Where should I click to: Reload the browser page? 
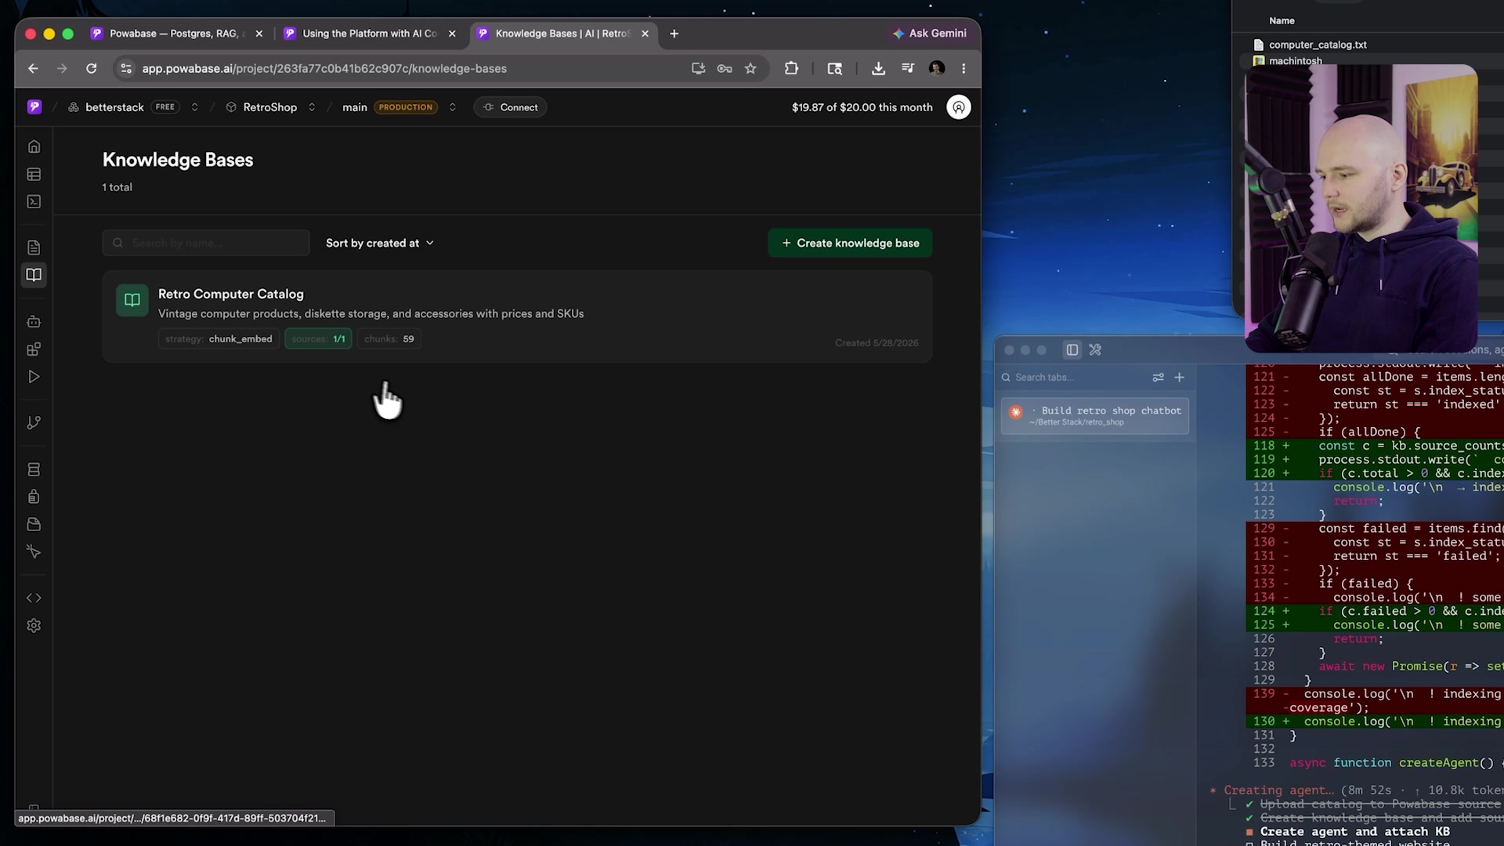coord(92,68)
